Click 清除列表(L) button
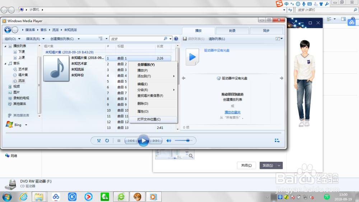This screenshot has height=202, width=359. coord(216,39)
